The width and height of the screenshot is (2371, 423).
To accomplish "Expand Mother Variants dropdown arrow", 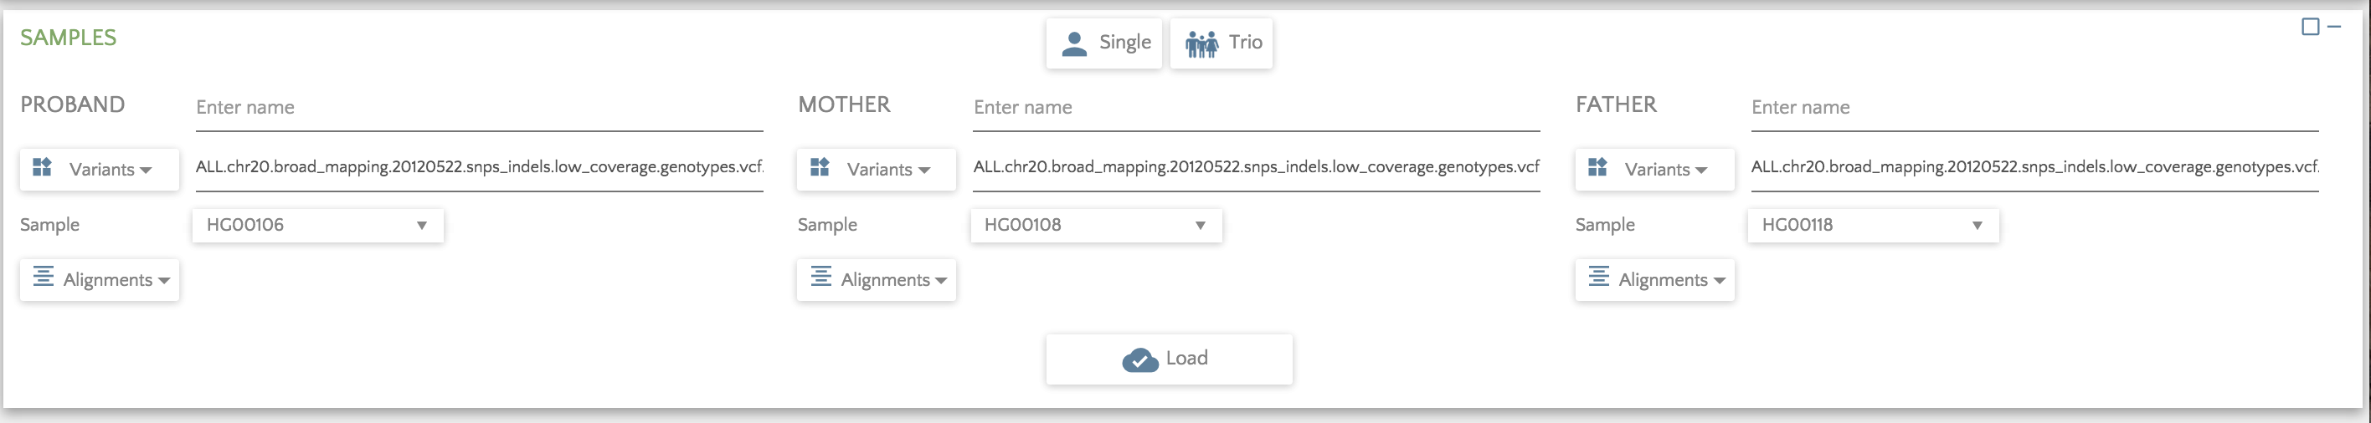I will [924, 171].
